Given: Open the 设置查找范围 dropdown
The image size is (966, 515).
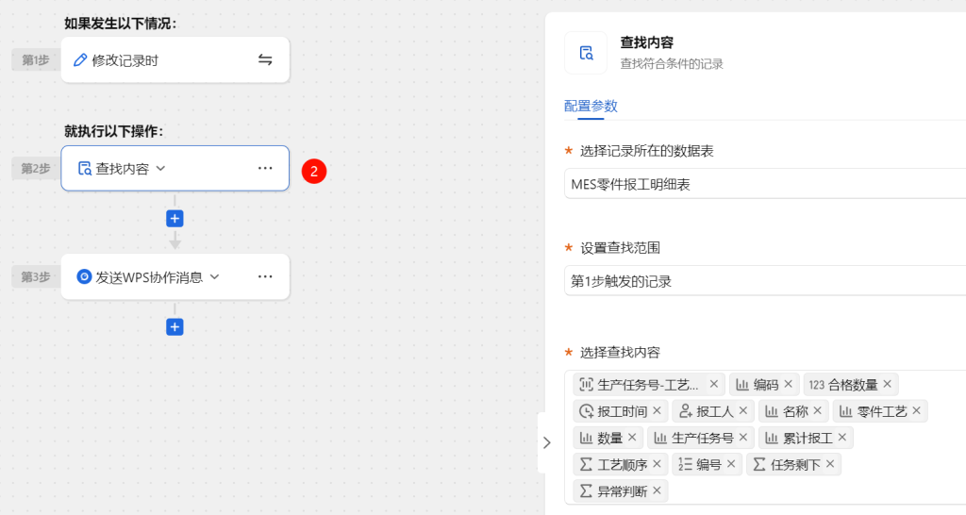Looking at the screenshot, I should (x=765, y=281).
